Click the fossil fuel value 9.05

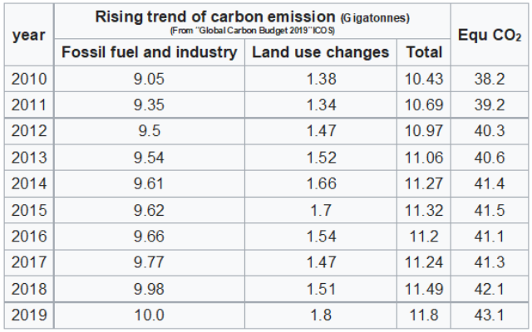pos(150,80)
